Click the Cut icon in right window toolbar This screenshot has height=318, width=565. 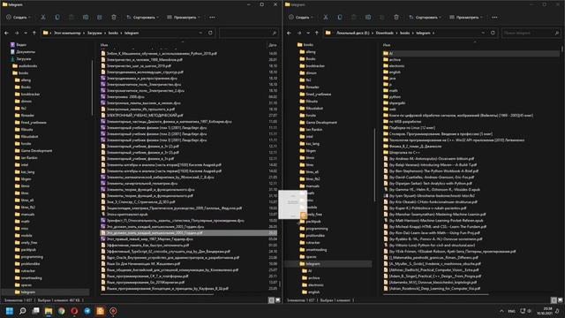[x=326, y=18]
